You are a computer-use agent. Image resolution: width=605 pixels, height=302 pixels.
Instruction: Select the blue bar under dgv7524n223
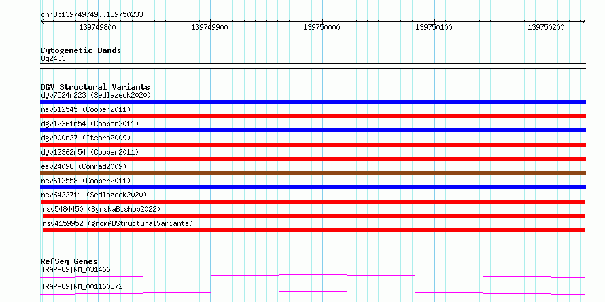tap(313, 102)
